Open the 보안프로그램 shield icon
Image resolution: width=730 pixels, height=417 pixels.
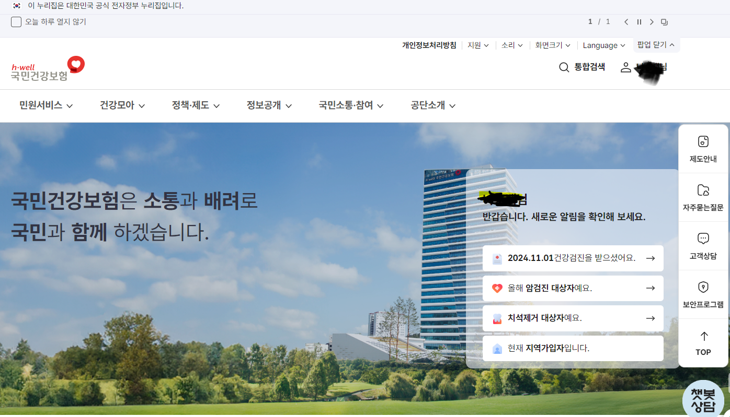[703, 287]
